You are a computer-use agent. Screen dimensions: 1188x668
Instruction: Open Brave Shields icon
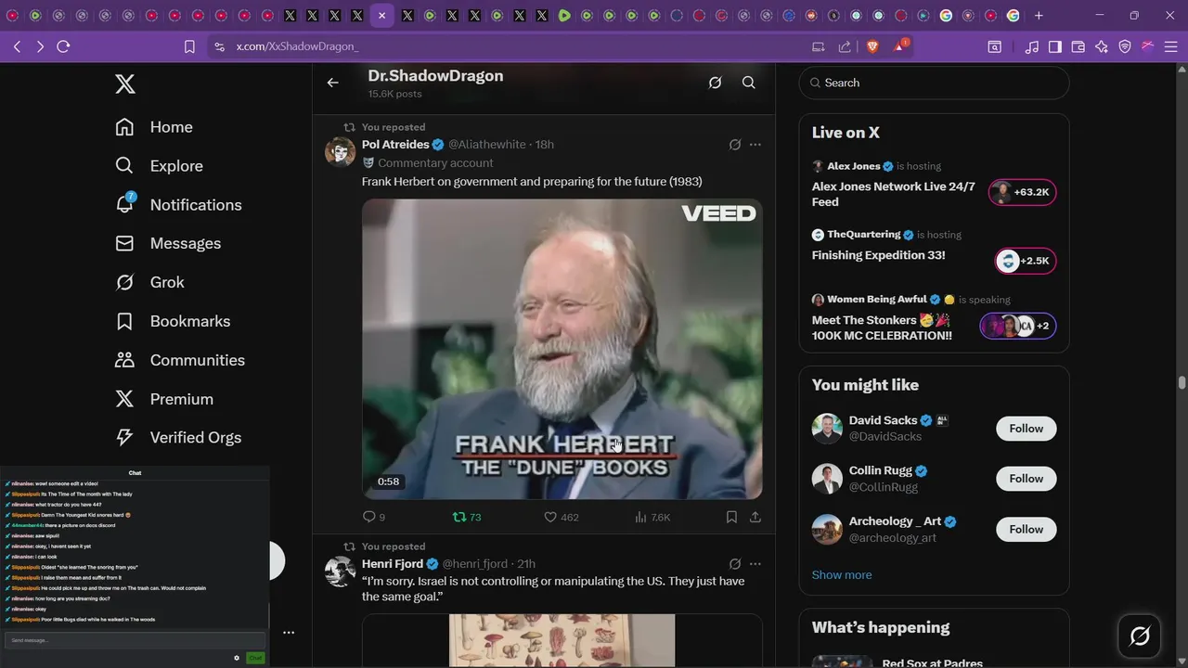[872, 46]
